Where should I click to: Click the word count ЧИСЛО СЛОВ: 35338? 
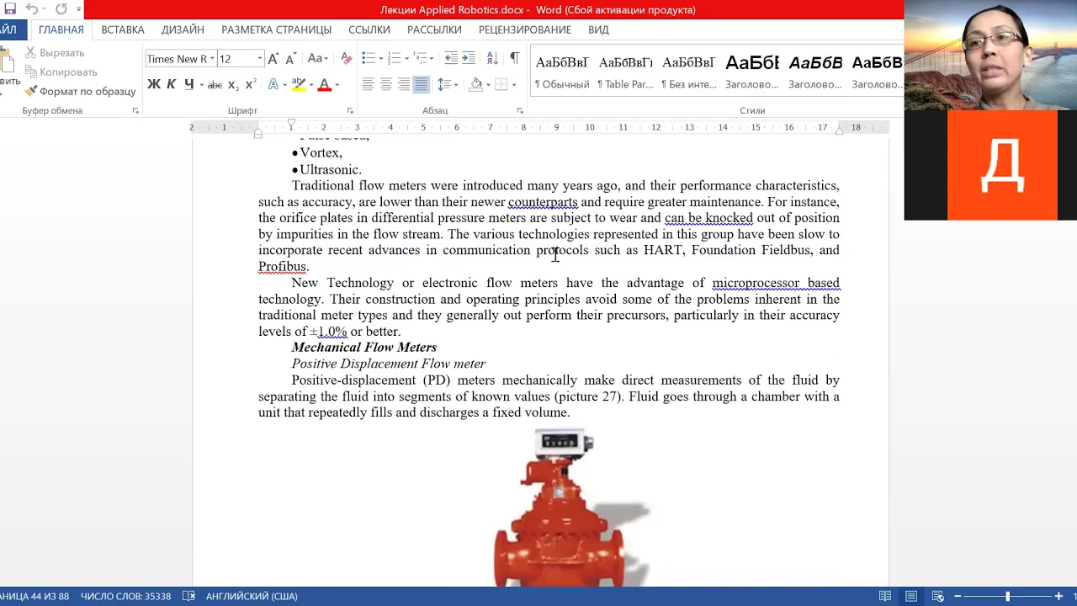pyautogui.click(x=125, y=596)
